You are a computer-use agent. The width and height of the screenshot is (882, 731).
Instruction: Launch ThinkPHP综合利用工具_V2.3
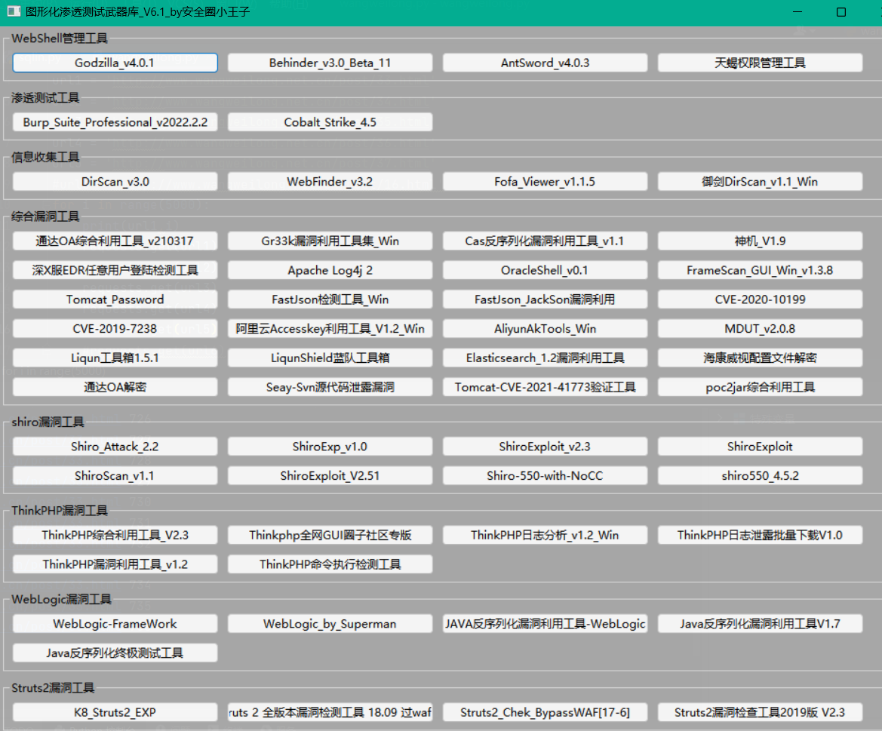click(115, 535)
